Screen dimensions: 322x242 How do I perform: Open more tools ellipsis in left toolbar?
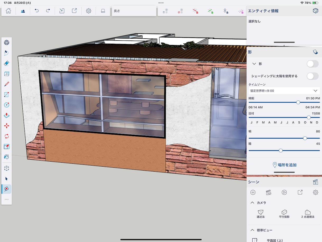coord(7,199)
